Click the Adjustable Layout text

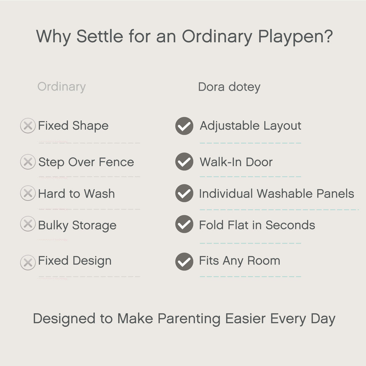click(250, 126)
